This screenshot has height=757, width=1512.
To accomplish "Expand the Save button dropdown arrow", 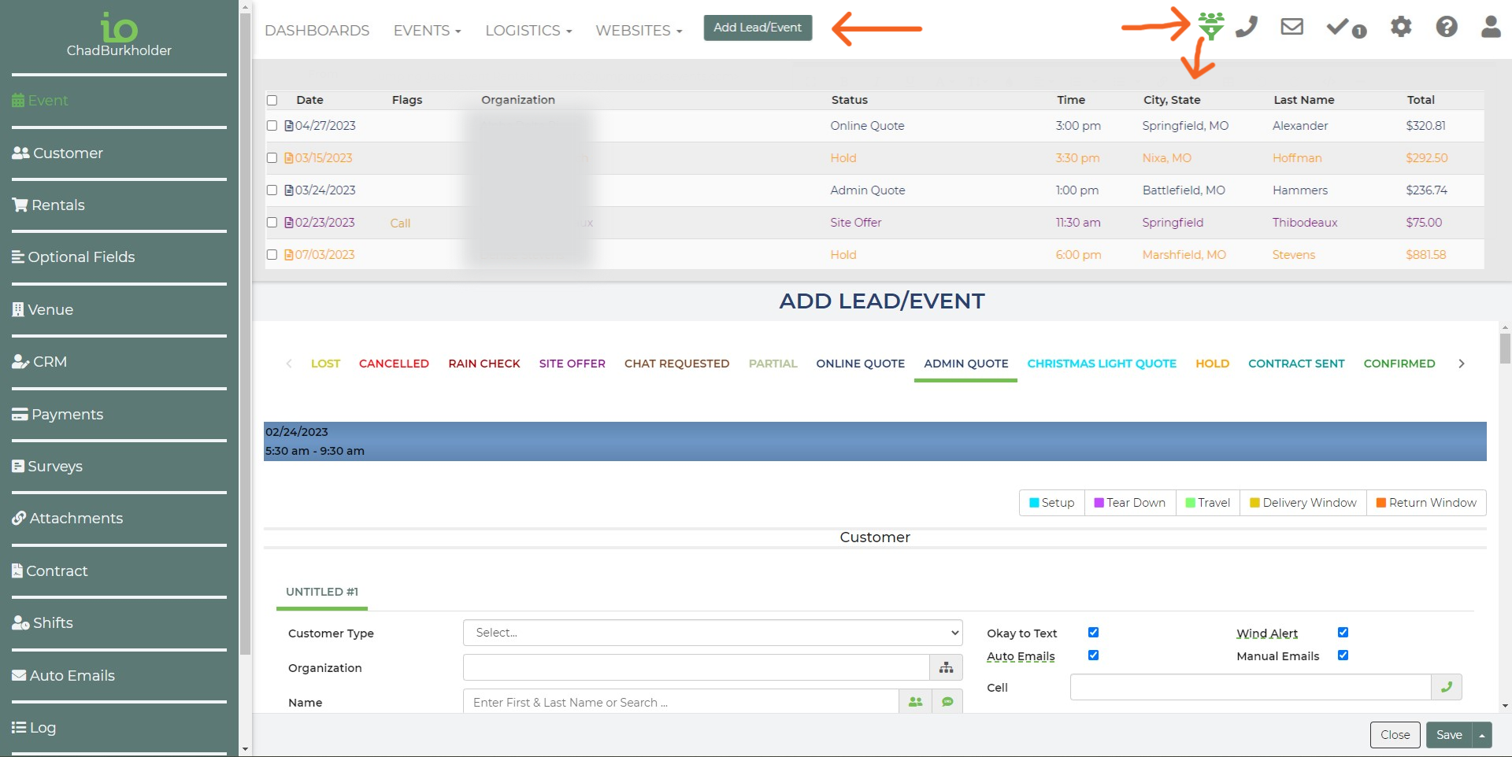I will pyautogui.click(x=1482, y=735).
